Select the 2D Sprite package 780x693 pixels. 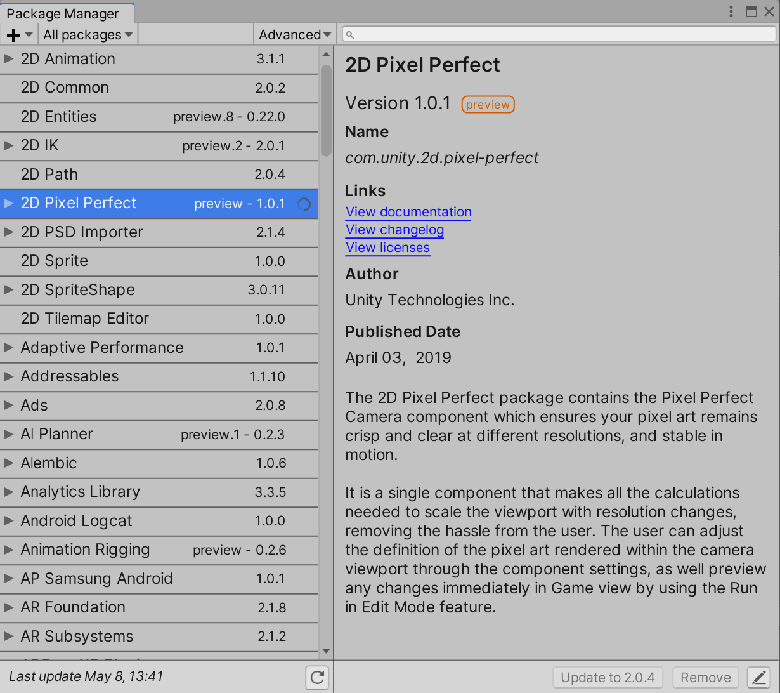tap(159, 261)
